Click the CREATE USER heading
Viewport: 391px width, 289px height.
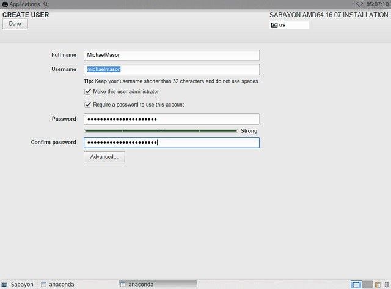point(26,15)
